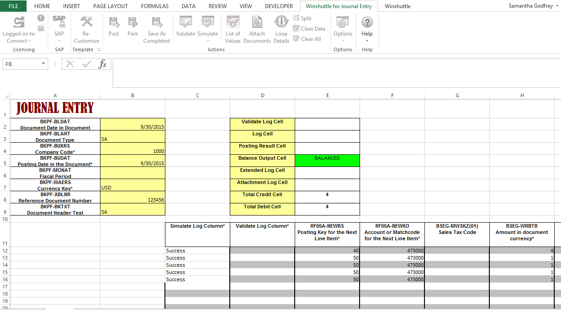Image resolution: width=561 pixels, height=310 pixels.
Task: Switch to the DATA tab
Action: coord(188,6)
